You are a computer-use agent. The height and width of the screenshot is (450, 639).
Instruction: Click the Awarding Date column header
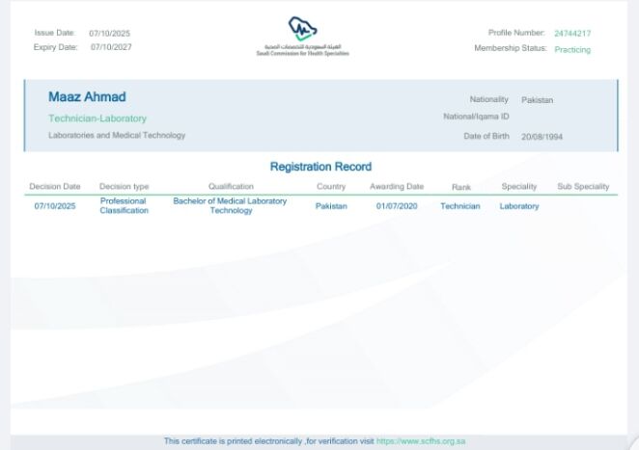397,186
